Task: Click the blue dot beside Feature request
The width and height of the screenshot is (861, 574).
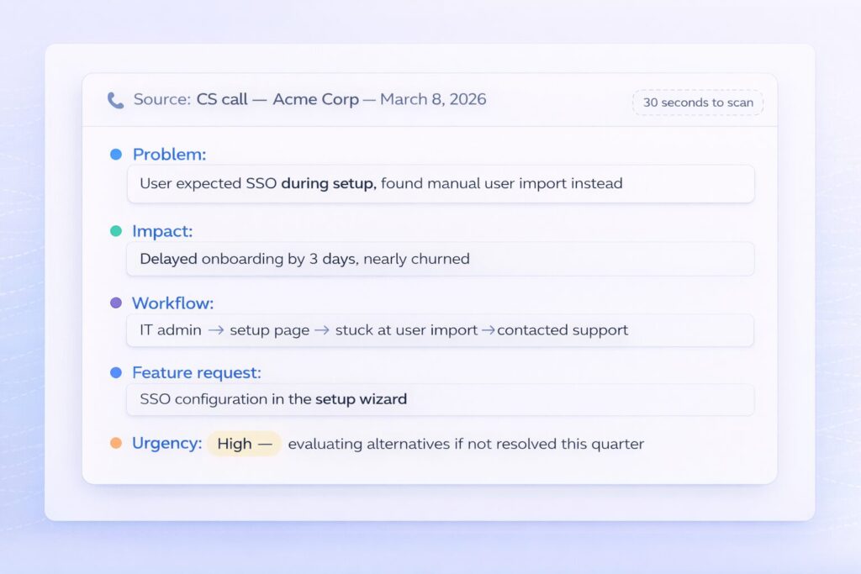Action: tap(116, 372)
